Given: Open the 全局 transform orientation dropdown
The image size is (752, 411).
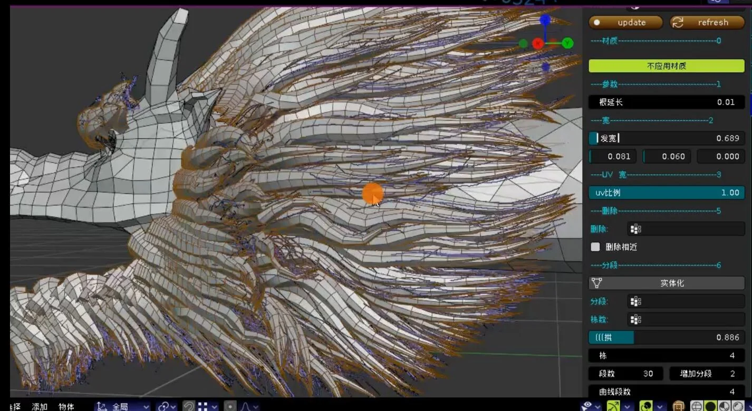Looking at the screenshot, I should (x=122, y=406).
